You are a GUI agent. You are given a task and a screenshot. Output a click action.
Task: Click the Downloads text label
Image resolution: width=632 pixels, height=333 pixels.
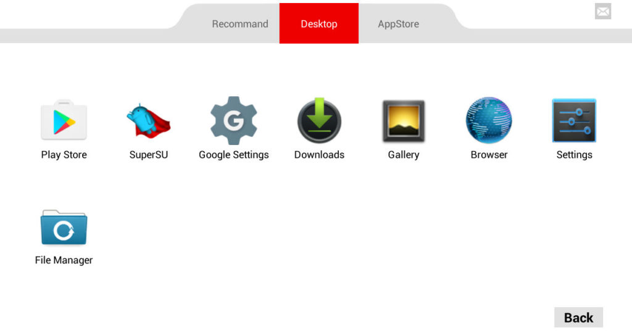(319, 155)
